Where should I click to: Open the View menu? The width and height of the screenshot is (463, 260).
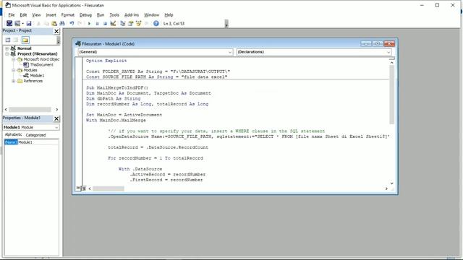tap(36, 14)
